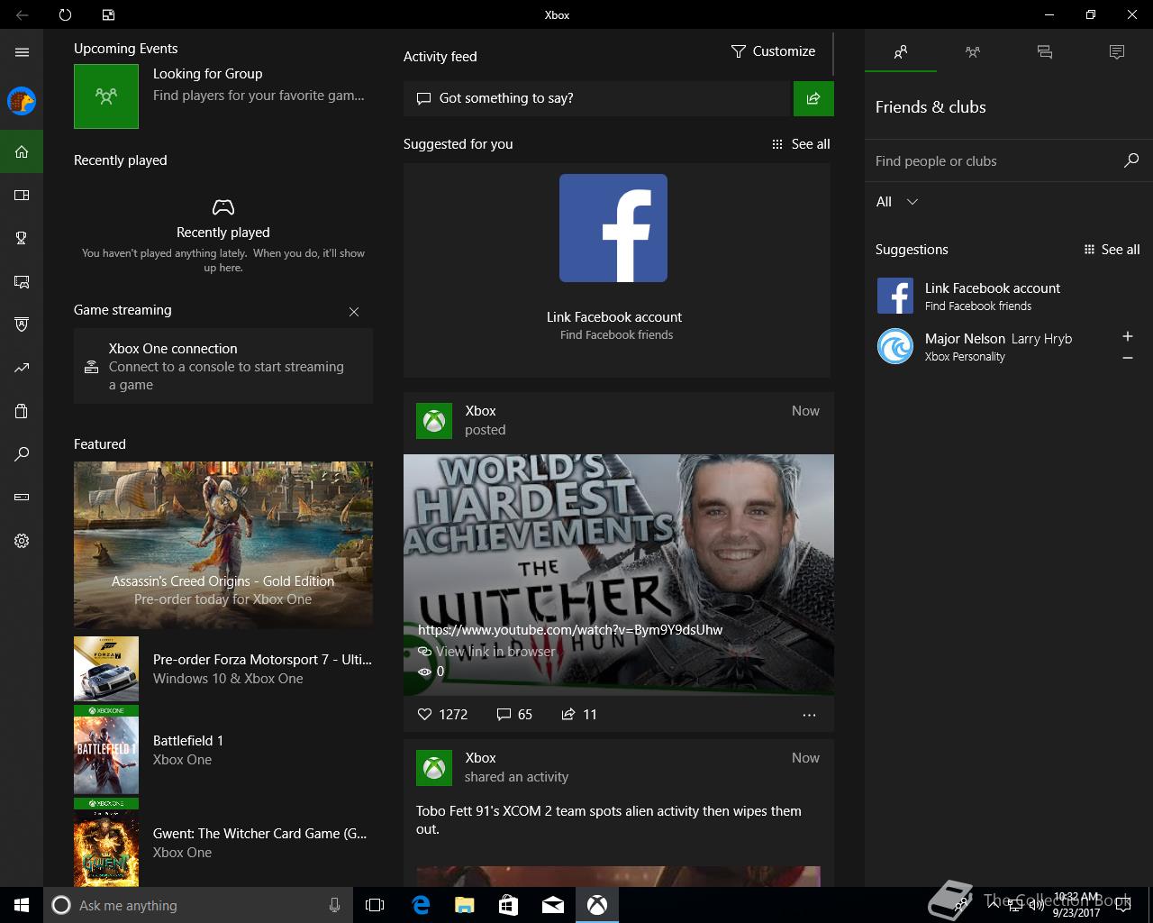Open File Explorer from taskbar

pyautogui.click(x=464, y=905)
